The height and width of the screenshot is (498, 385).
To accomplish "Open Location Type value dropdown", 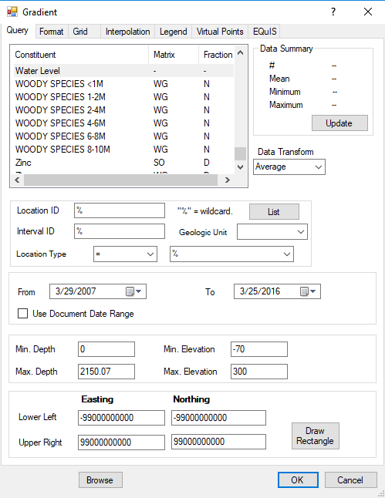I will tap(287, 254).
